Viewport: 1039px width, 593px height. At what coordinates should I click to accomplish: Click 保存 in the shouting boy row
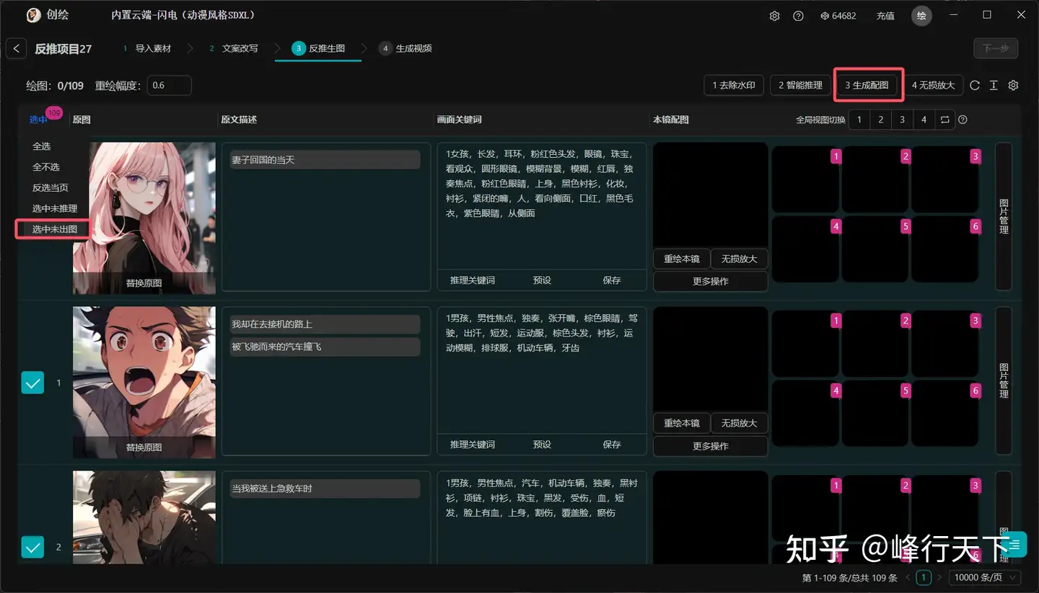[x=612, y=445]
